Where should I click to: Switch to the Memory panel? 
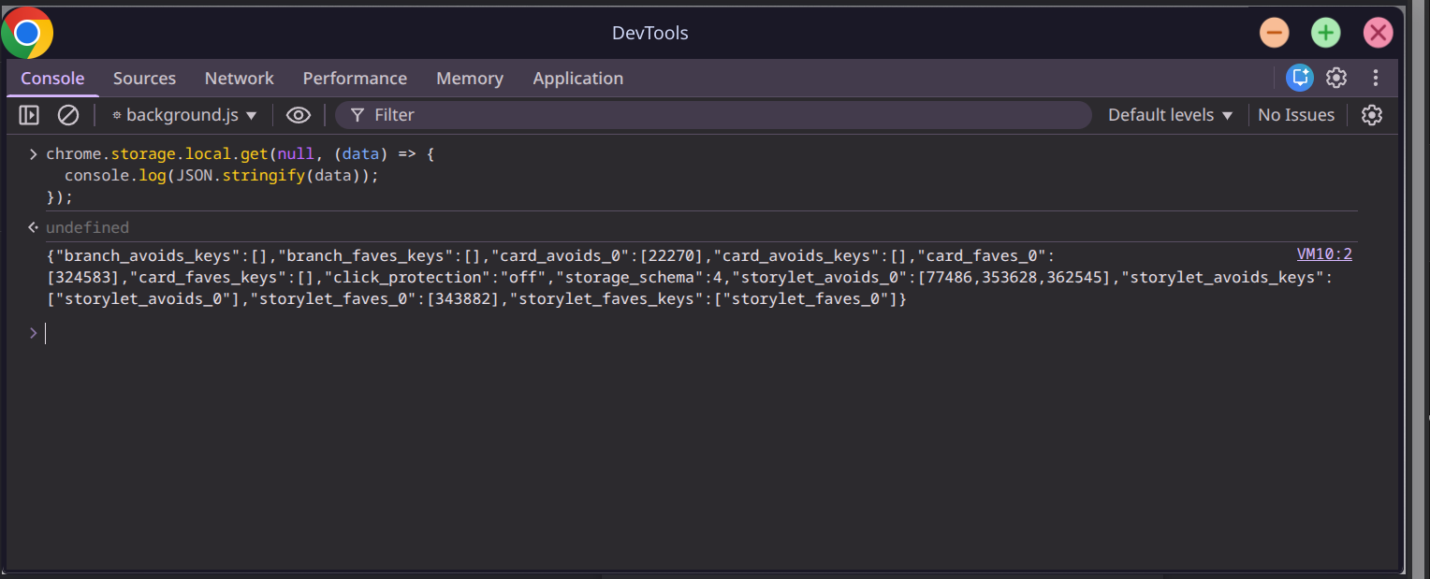469,78
